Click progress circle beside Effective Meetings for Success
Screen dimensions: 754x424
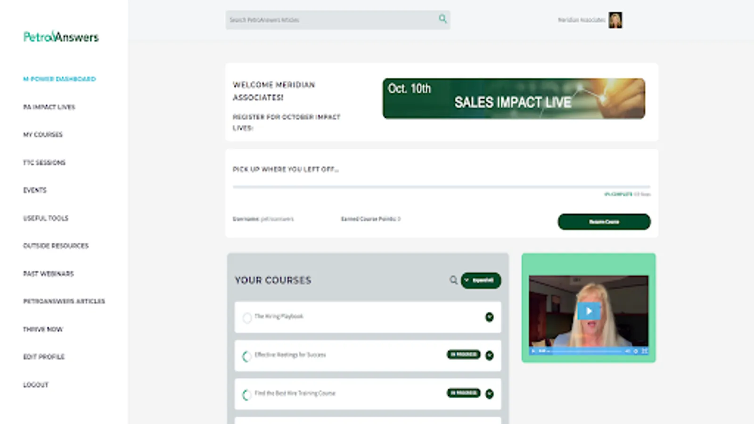tap(247, 357)
